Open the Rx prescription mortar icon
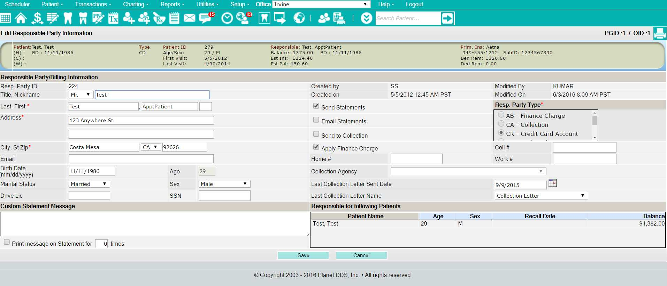 pos(159,18)
